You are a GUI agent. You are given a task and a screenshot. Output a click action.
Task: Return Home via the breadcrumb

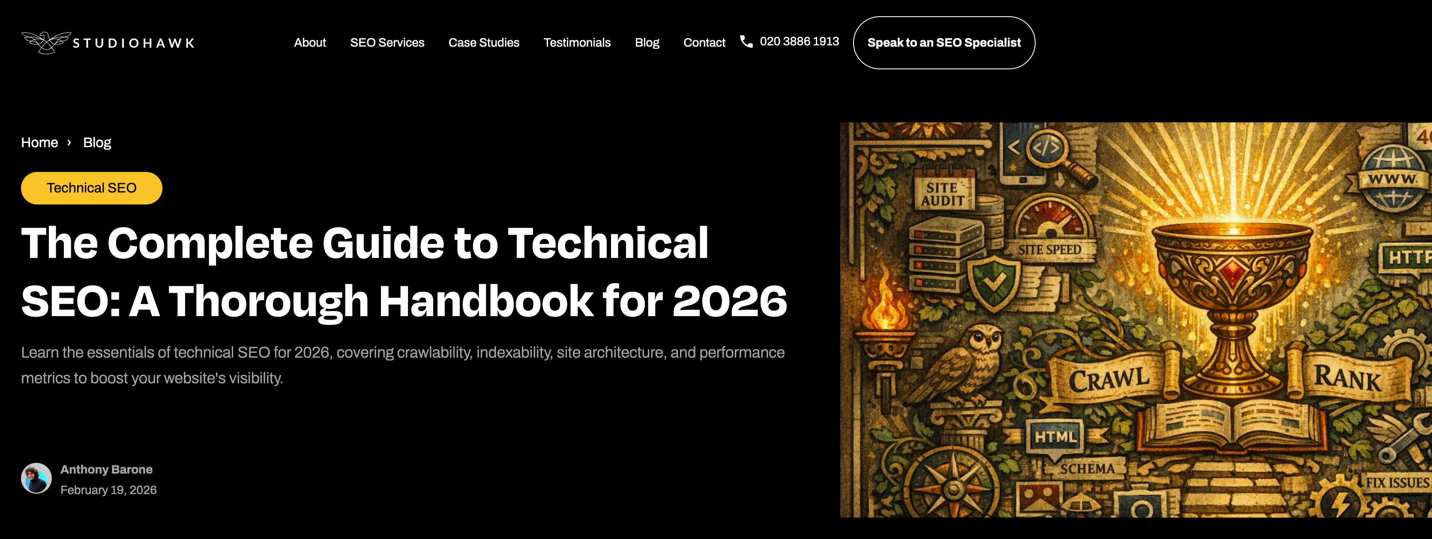[x=39, y=142]
